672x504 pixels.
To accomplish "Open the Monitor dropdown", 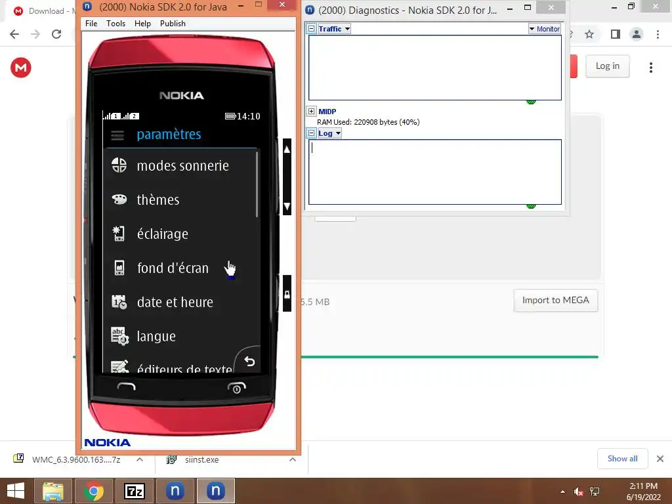I will tap(544, 29).
